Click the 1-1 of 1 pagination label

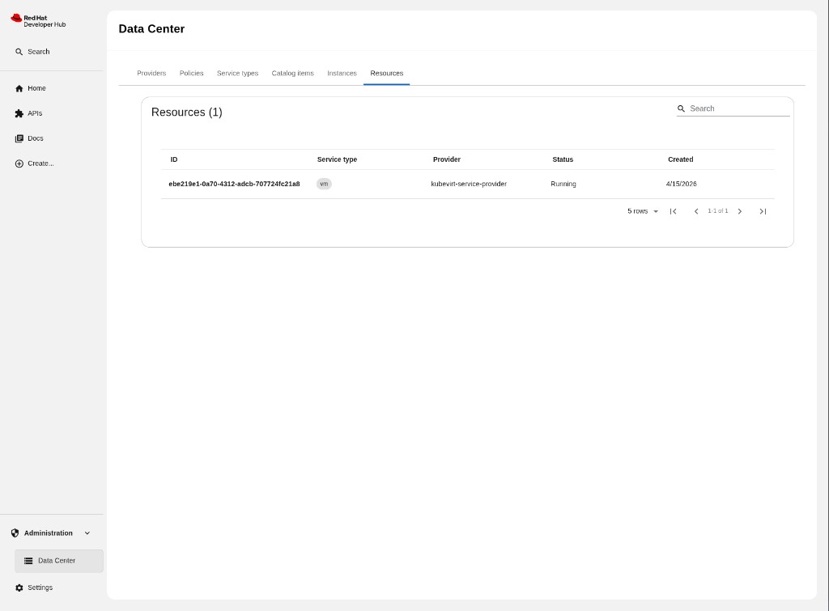click(x=718, y=211)
